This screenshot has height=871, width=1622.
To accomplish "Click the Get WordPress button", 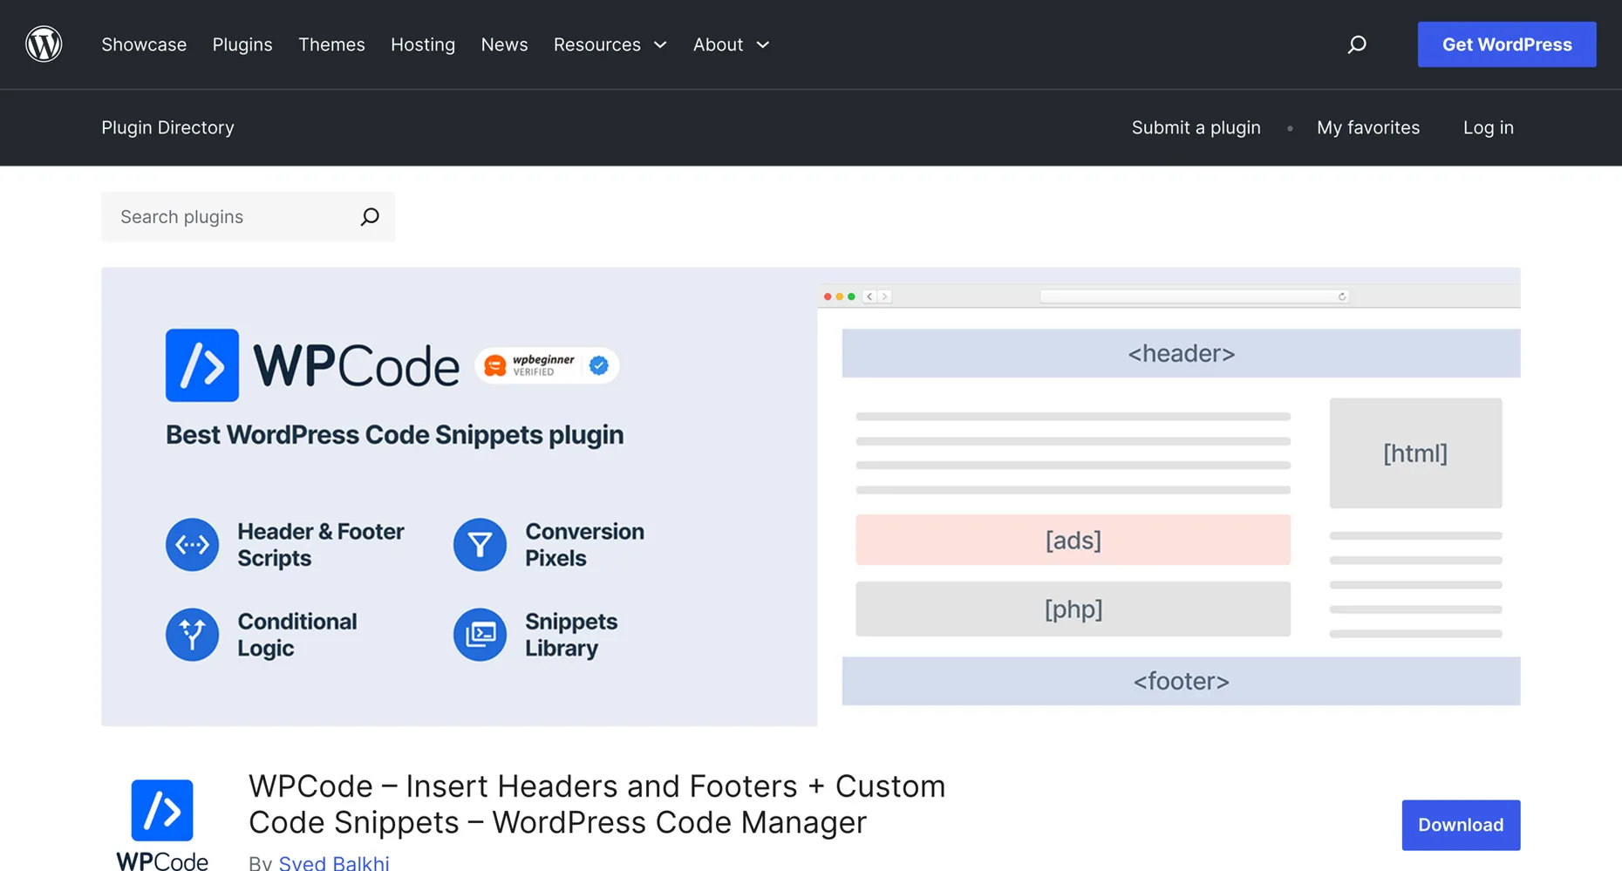I will pos(1507,44).
